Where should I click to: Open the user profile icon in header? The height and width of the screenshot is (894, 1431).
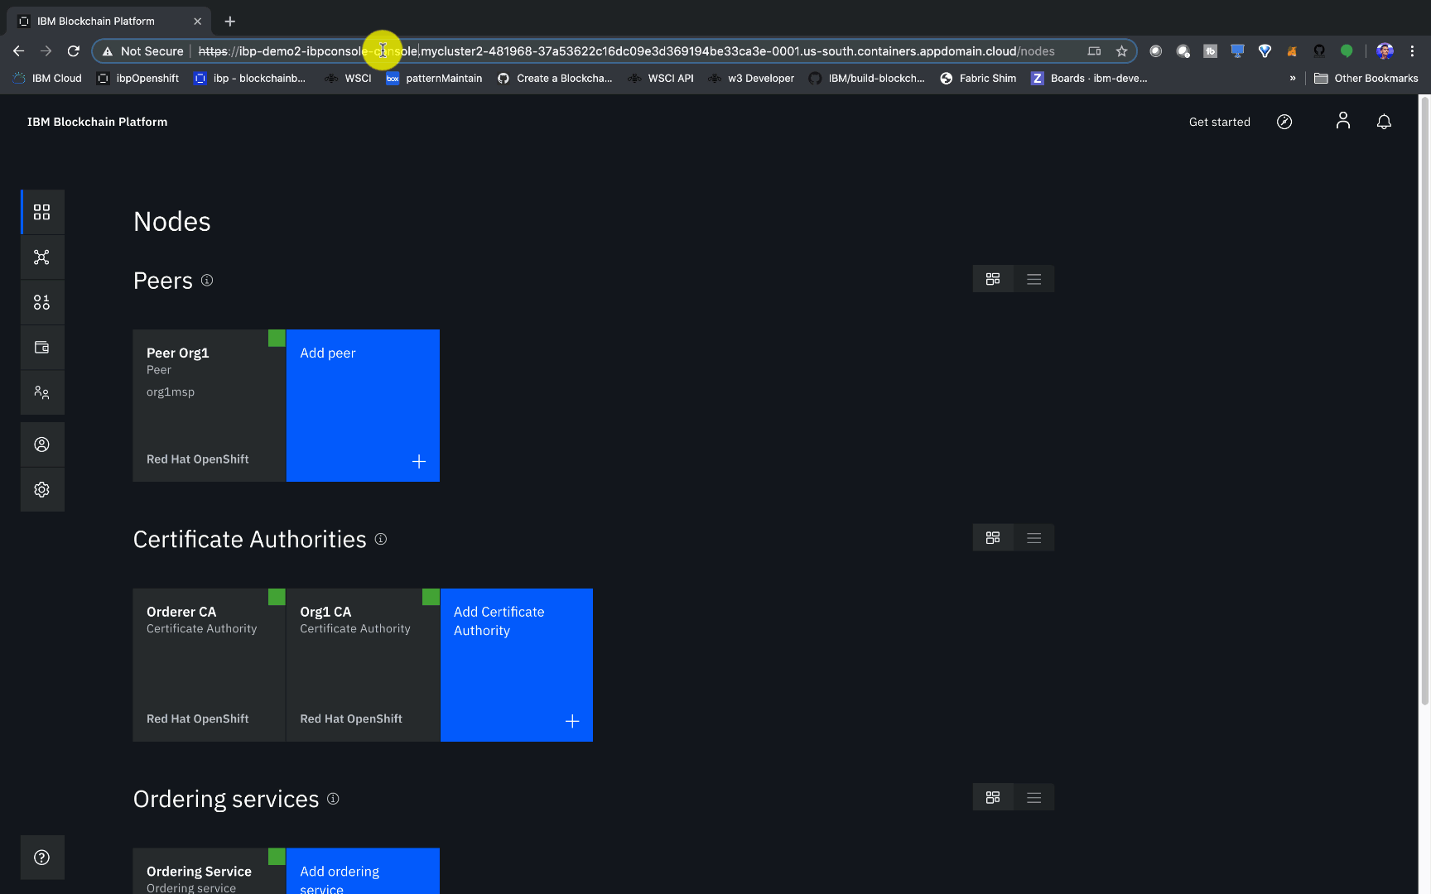1343,121
